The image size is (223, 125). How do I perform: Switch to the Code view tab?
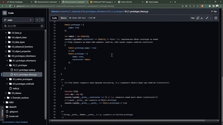54,18
